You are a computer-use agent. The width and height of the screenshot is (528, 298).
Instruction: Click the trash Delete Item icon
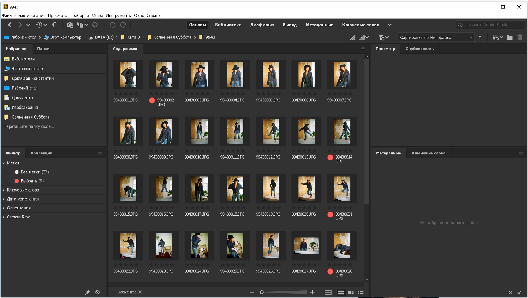(520, 37)
